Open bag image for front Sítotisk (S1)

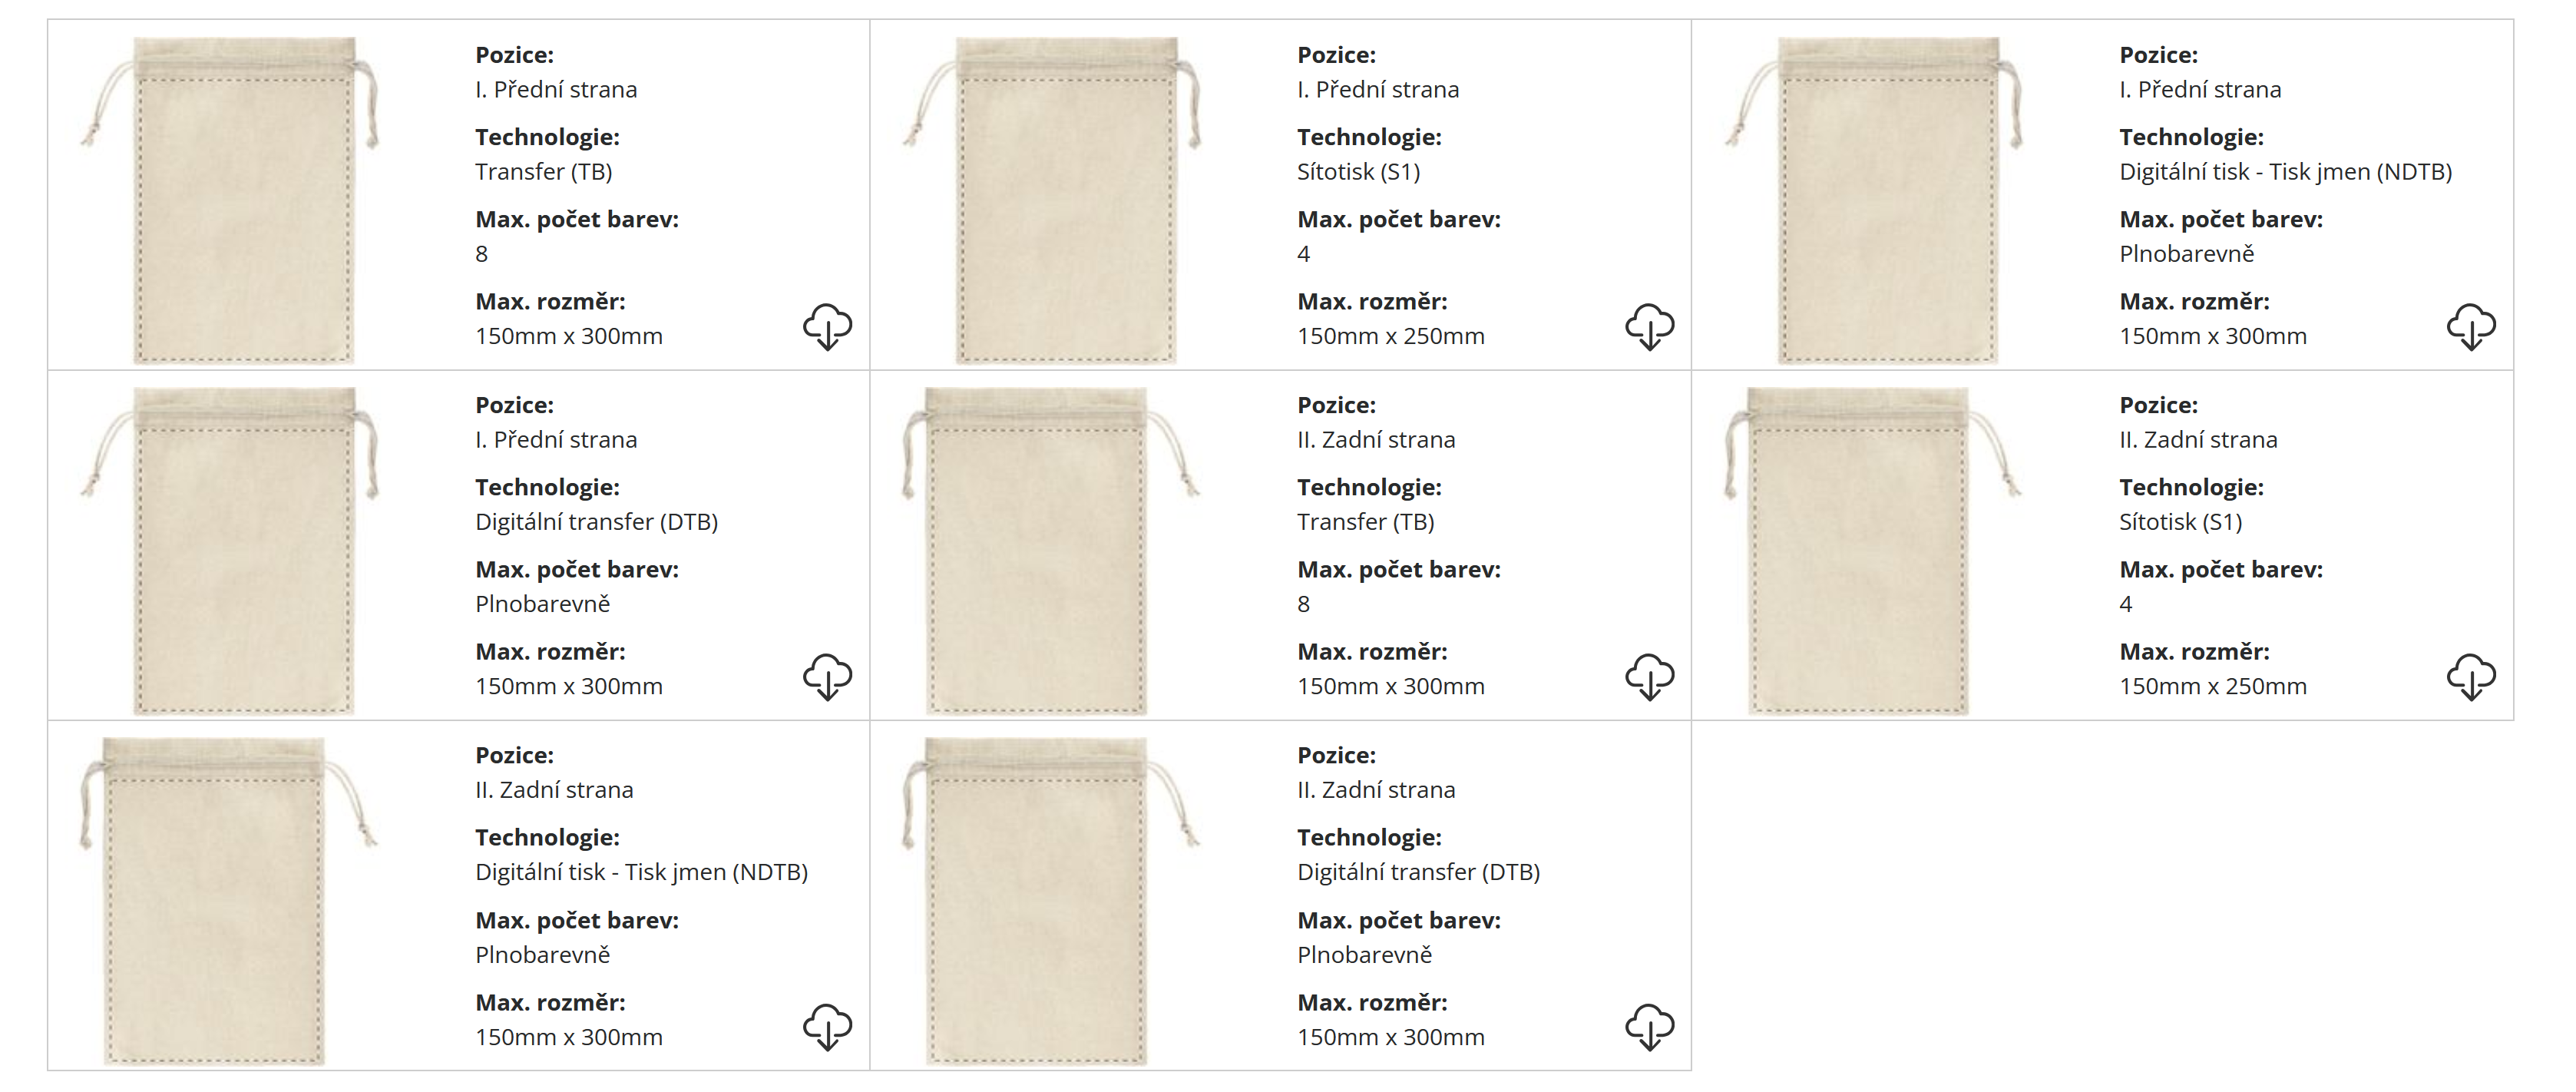pyautogui.click(x=1065, y=200)
